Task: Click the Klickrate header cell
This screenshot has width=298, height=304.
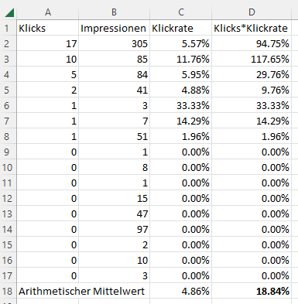Action: [181, 28]
